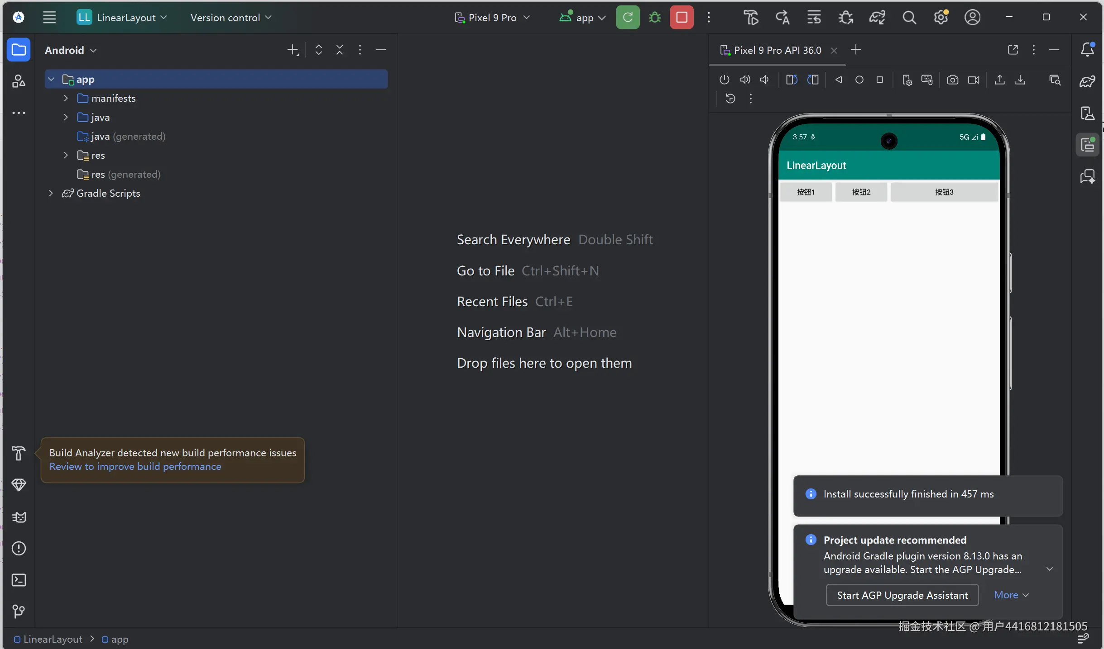Click Review to improve build performance link

pyautogui.click(x=135, y=466)
